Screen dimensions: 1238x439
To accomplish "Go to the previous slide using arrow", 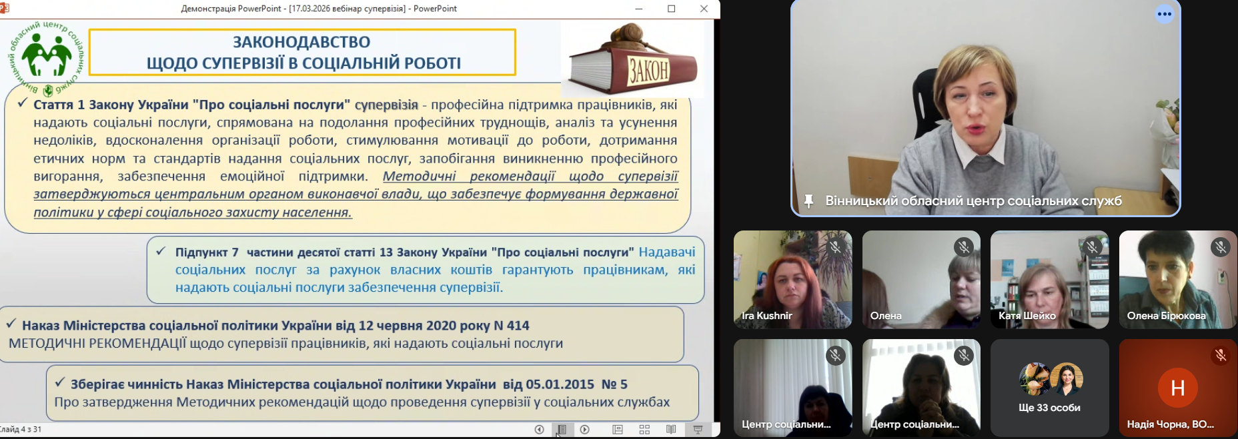I will click(x=539, y=430).
